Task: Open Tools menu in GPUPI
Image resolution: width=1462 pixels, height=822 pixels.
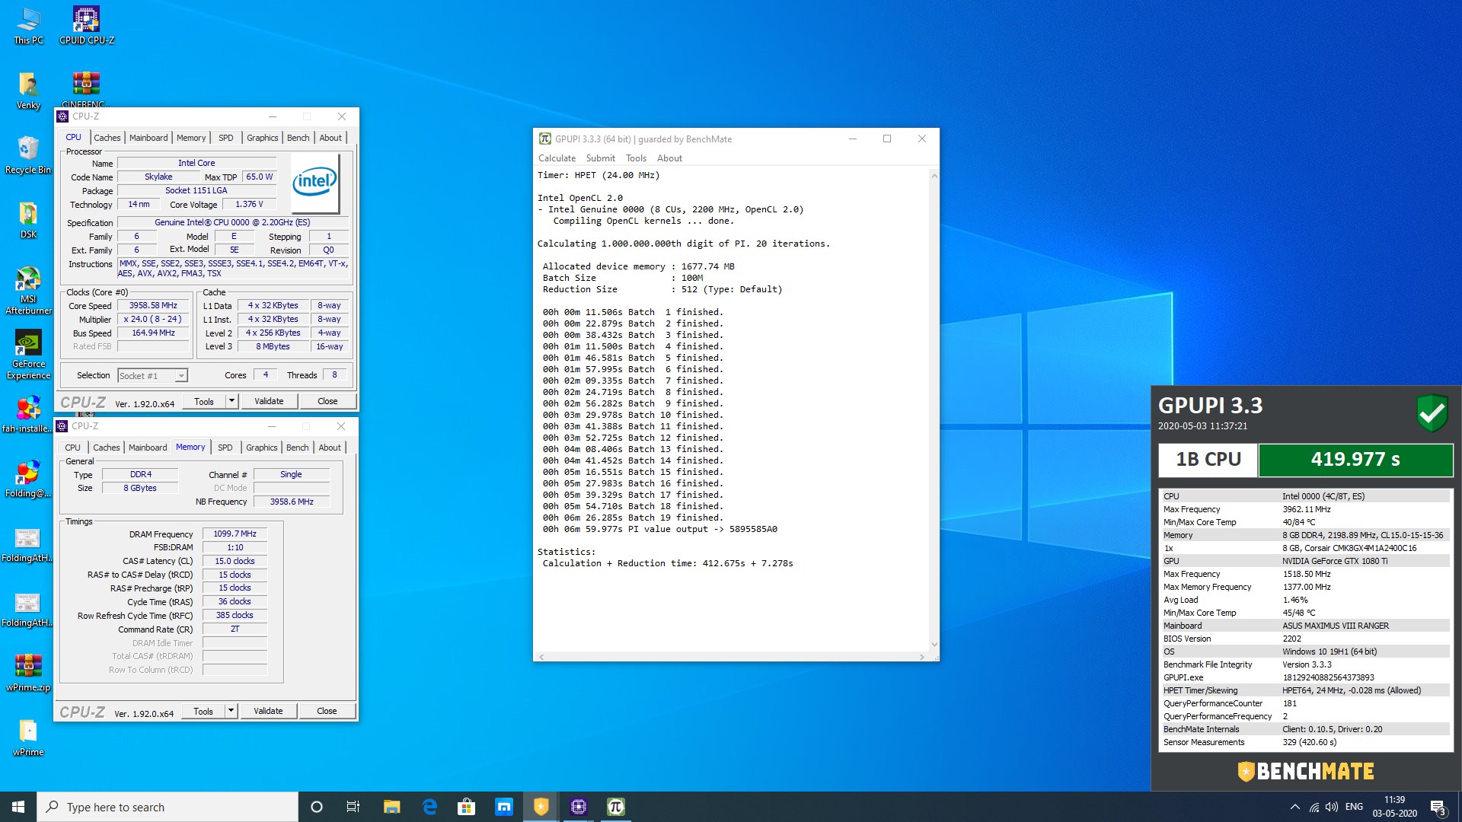Action: pos(636,158)
